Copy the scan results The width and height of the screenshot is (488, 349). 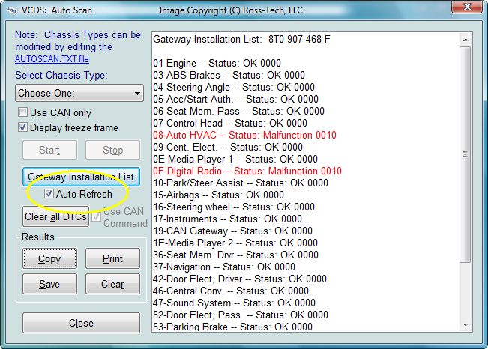(49, 258)
